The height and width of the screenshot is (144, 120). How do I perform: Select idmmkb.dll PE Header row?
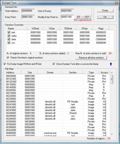coord(57,102)
